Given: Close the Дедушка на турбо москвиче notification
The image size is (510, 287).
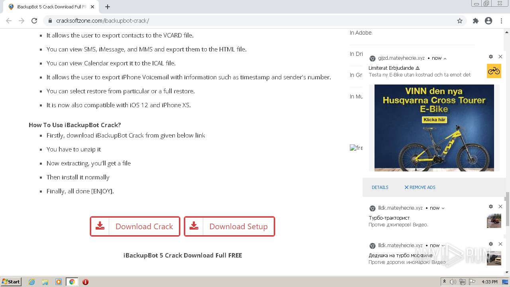Looking at the screenshot, I should click(500, 244).
